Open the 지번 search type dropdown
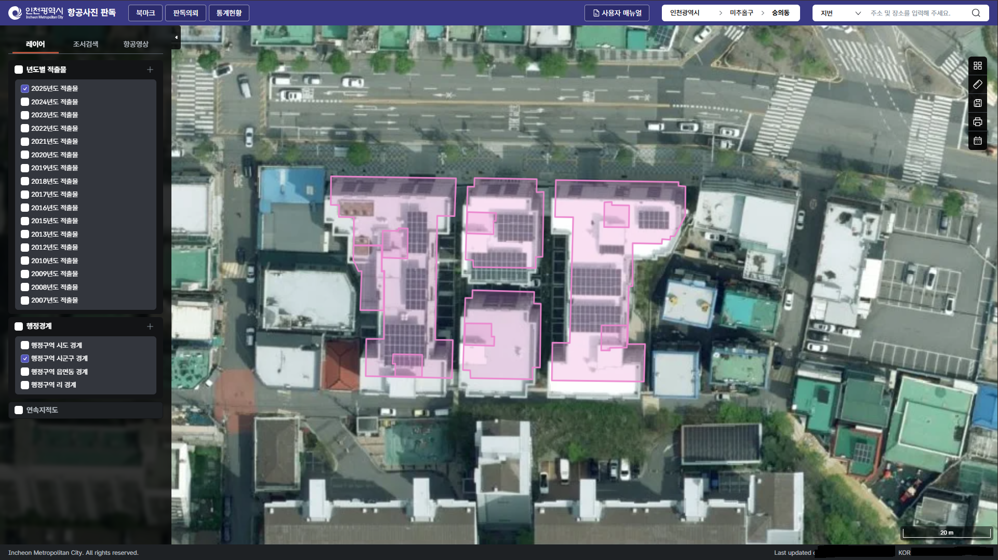 click(x=840, y=13)
